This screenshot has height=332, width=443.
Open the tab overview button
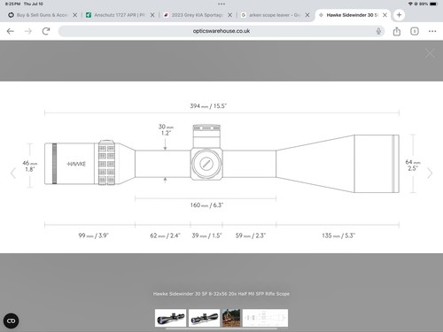pyautogui.click(x=415, y=31)
